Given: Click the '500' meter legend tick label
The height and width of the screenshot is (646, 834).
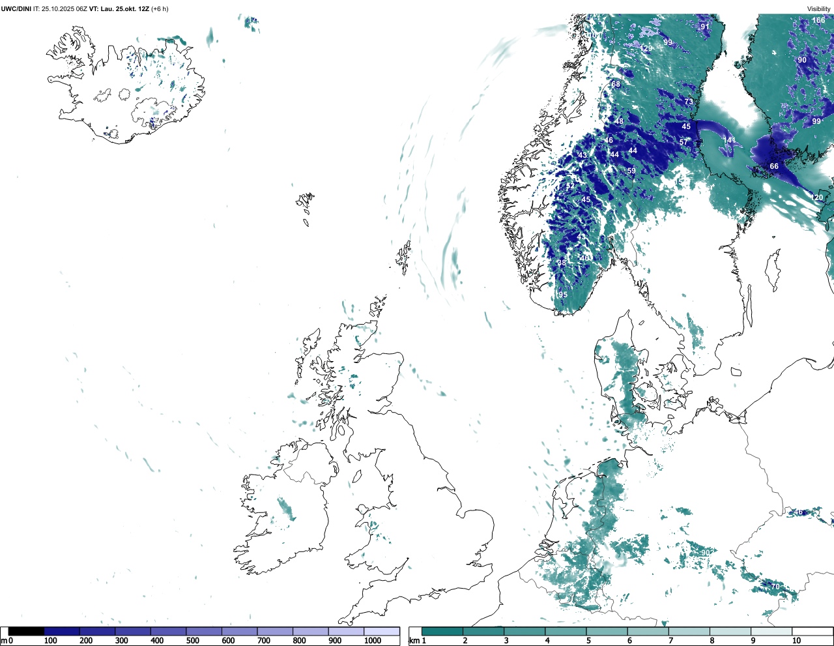Looking at the screenshot, I should tap(193, 641).
